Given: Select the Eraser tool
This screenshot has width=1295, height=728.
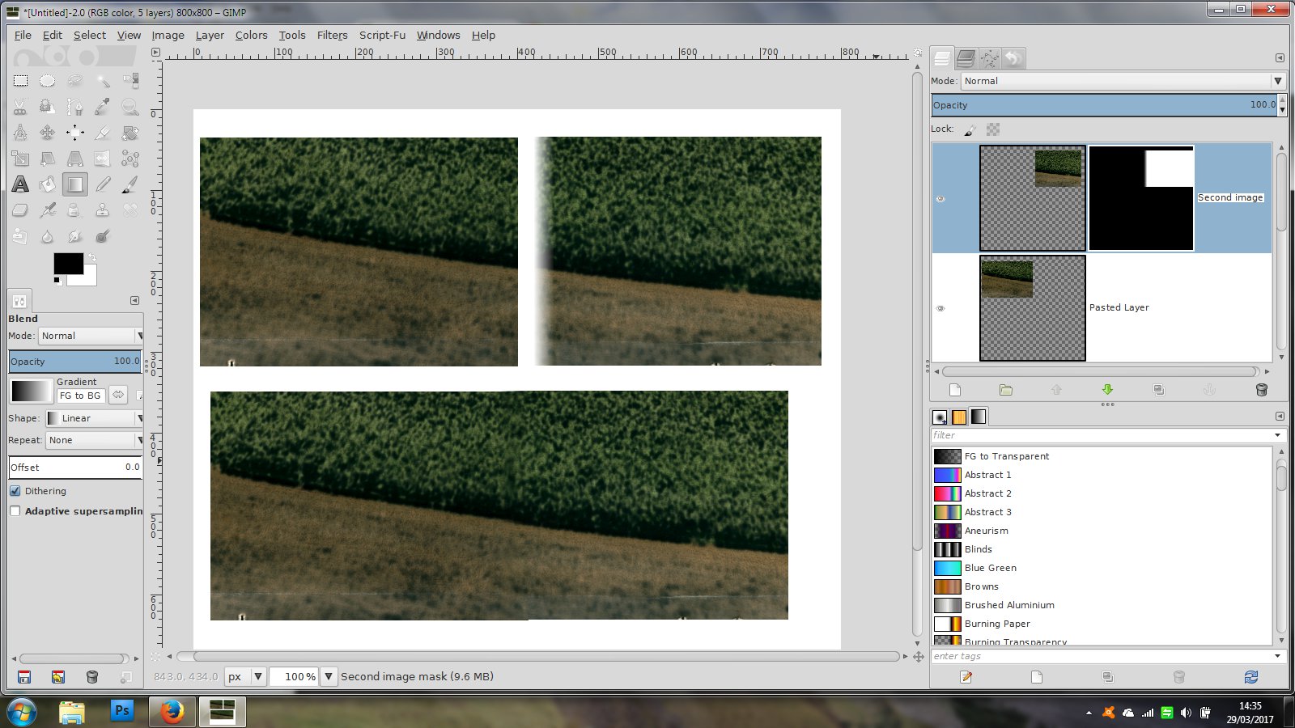Looking at the screenshot, I should coord(20,210).
